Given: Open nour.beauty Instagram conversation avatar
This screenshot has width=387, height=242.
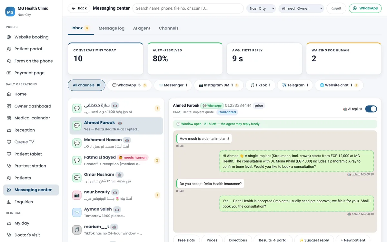Looking at the screenshot, I should click(77, 195).
